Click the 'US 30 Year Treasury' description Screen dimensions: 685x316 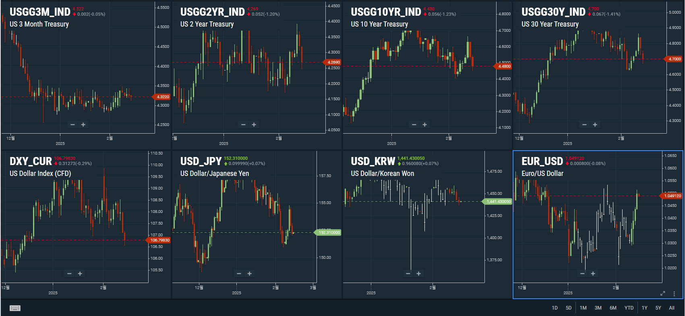pyautogui.click(x=550, y=24)
